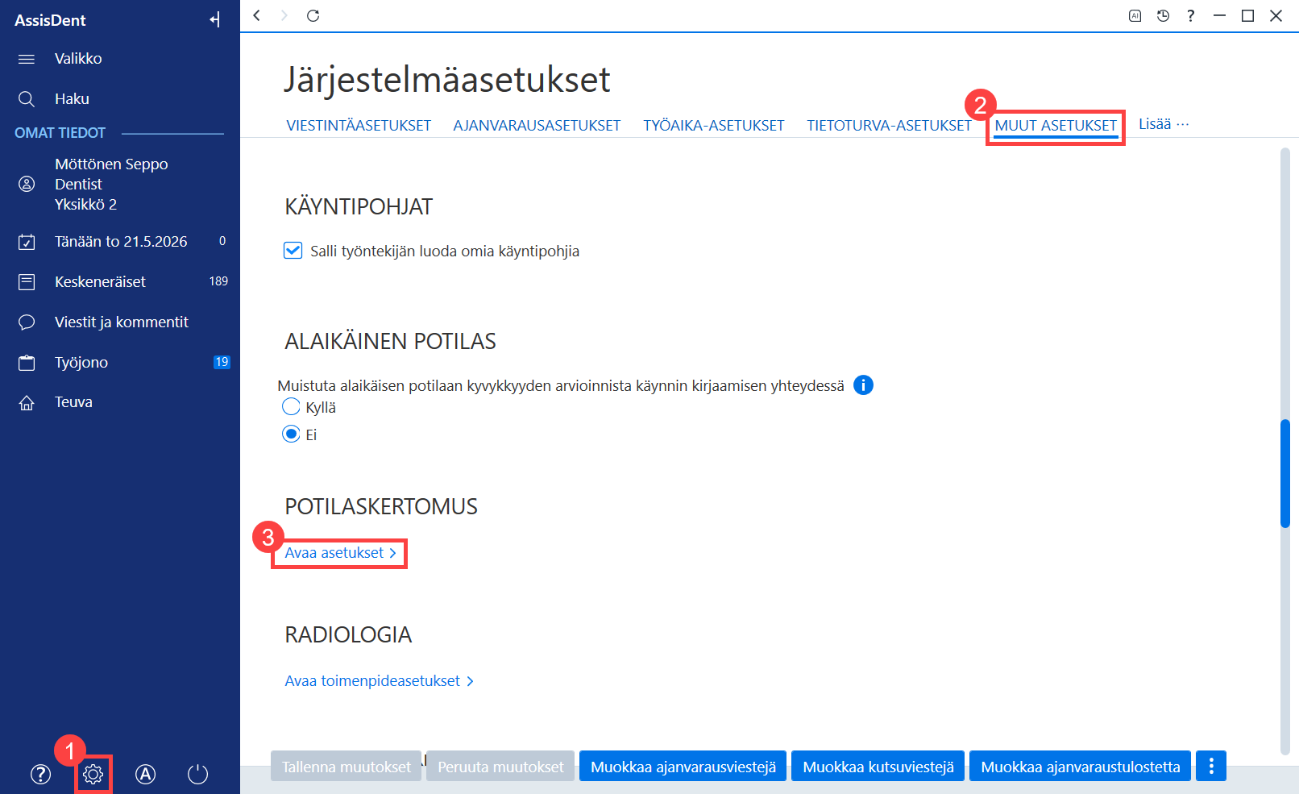Switch to Ajanvarausasetukset tab
Screen dimensions: 1299x794
537,126
